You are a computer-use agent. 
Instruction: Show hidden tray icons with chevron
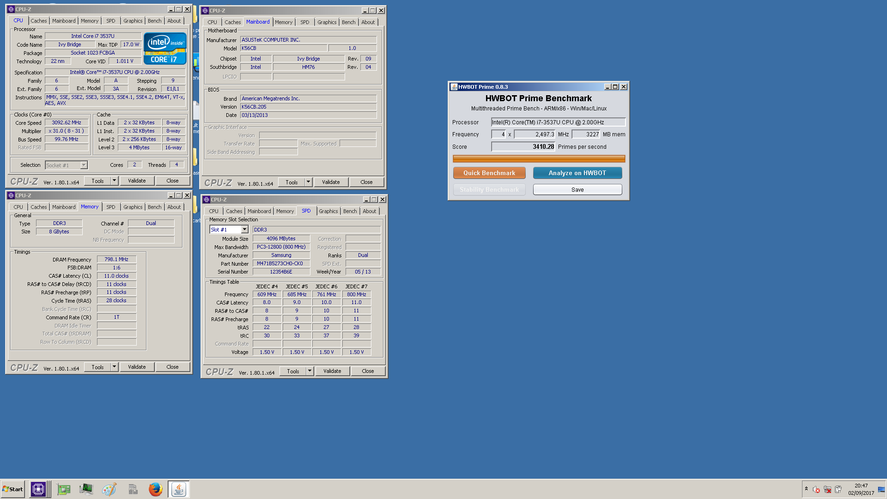tap(806, 489)
